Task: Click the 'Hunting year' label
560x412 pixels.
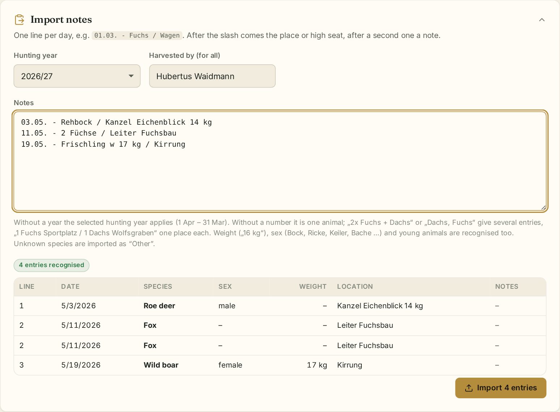Action: (x=35, y=55)
